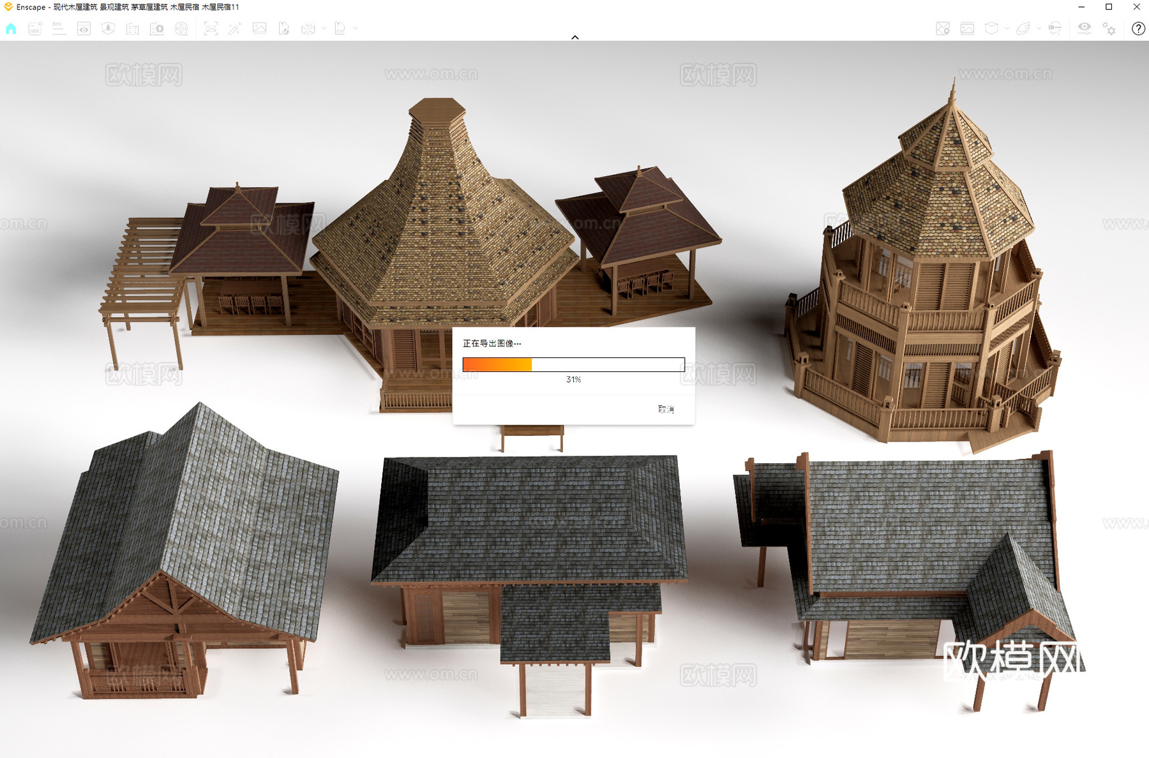Screen dimensions: 1149x758
Task: Open the help question mark icon
Action: 1138,29
